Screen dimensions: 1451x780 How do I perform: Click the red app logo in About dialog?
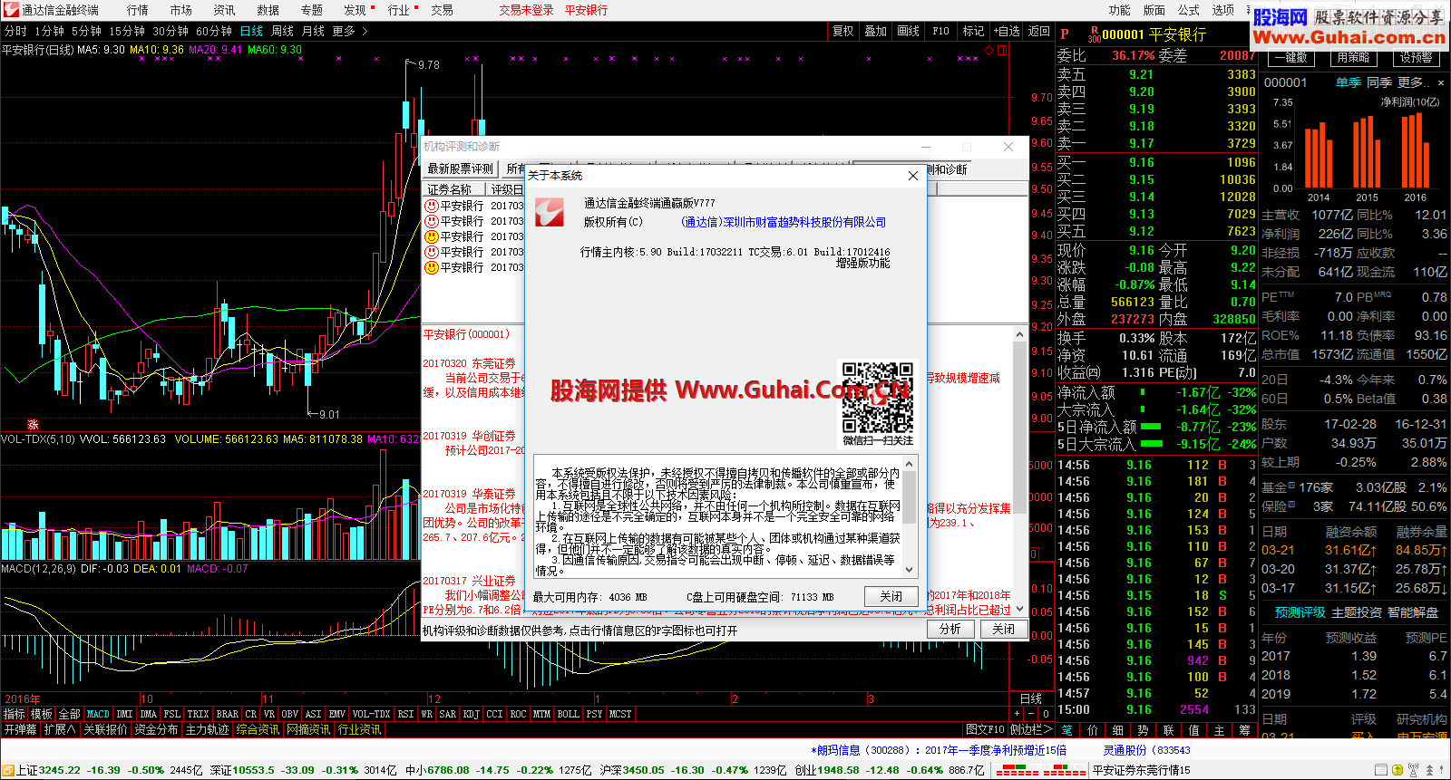pyautogui.click(x=550, y=212)
